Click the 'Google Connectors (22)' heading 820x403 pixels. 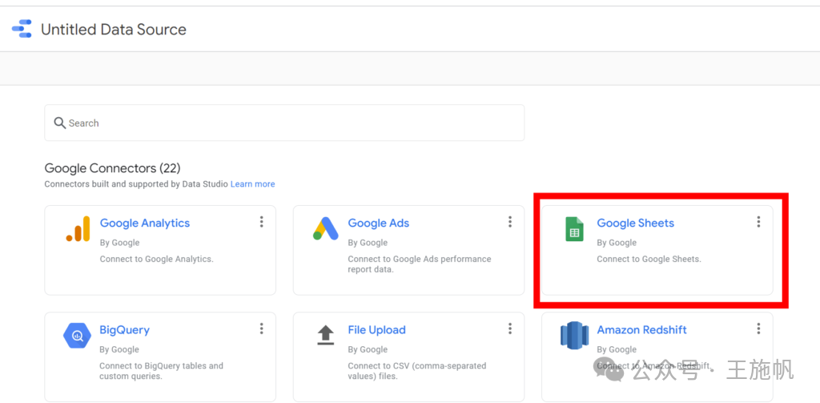click(112, 168)
